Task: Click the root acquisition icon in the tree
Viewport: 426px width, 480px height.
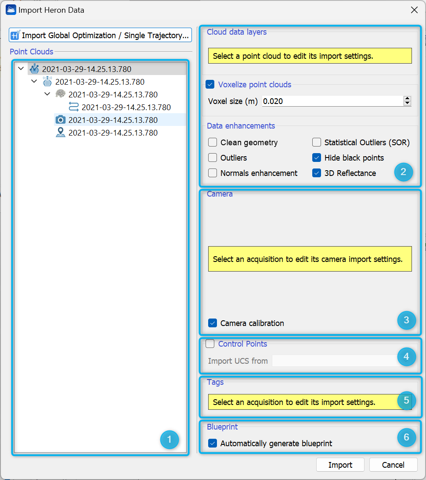Action: click(34, 69)
